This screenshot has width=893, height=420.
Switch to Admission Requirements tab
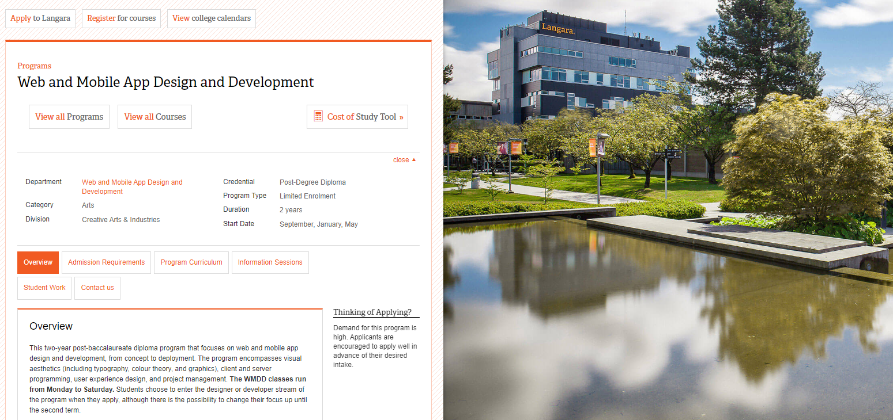106,262
